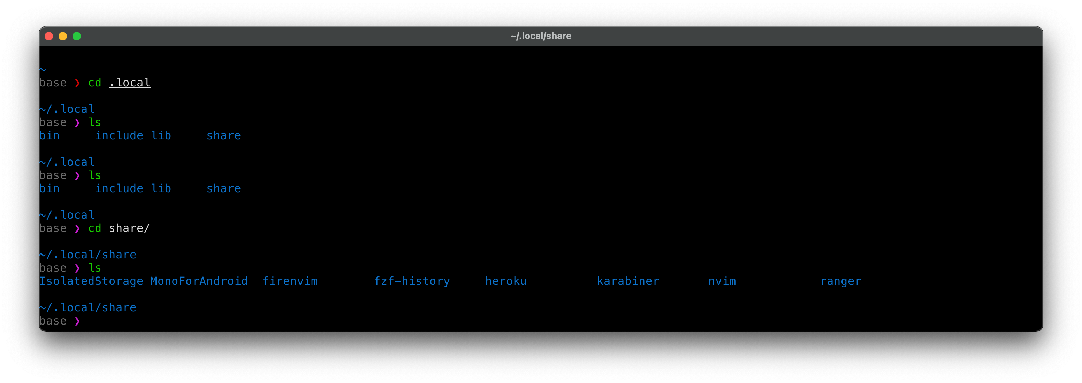Click 'bin' in the first ls output

tap(49, 135)
